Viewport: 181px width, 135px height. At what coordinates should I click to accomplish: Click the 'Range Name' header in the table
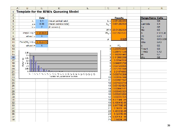coord(148,18)
